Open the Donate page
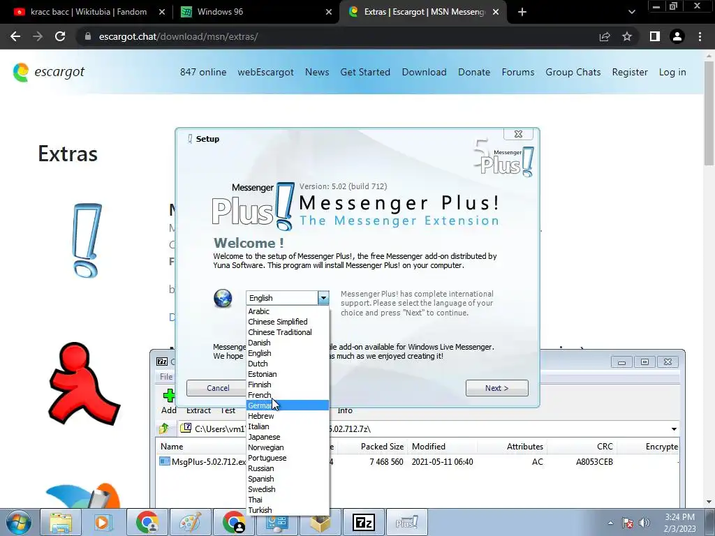 (x=474, y=72)
